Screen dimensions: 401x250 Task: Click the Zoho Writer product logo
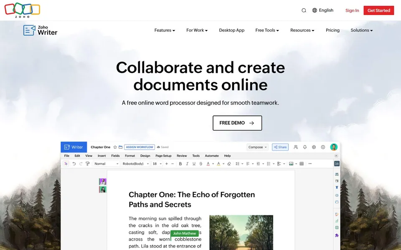click(x=40, y=30)
